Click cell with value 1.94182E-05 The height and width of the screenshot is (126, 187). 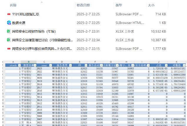[x=159, y=122]
